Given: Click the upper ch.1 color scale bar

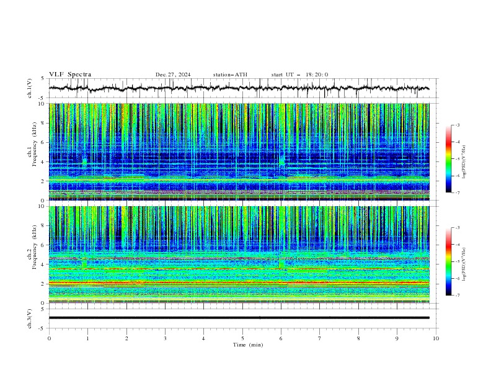Looking at the screenshot, I should tap(448, 159).
